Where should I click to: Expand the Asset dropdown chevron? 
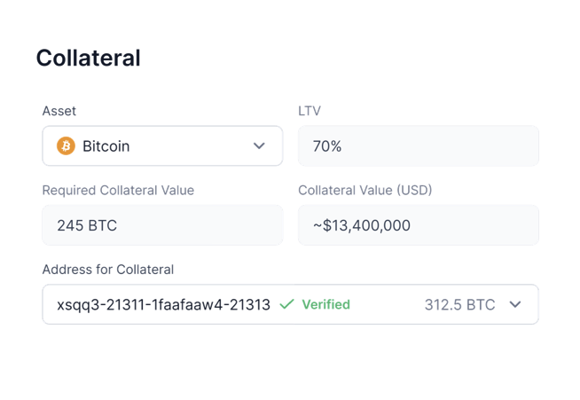click(259, 146)
